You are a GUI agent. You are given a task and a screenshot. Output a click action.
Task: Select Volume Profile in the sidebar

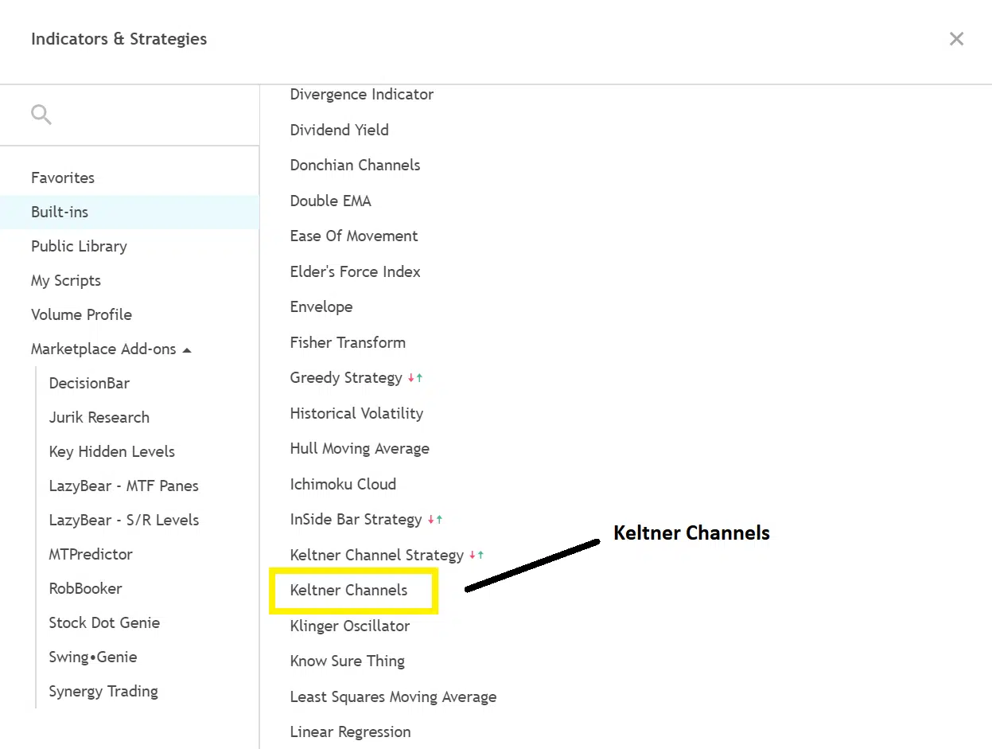click(81, 315)
